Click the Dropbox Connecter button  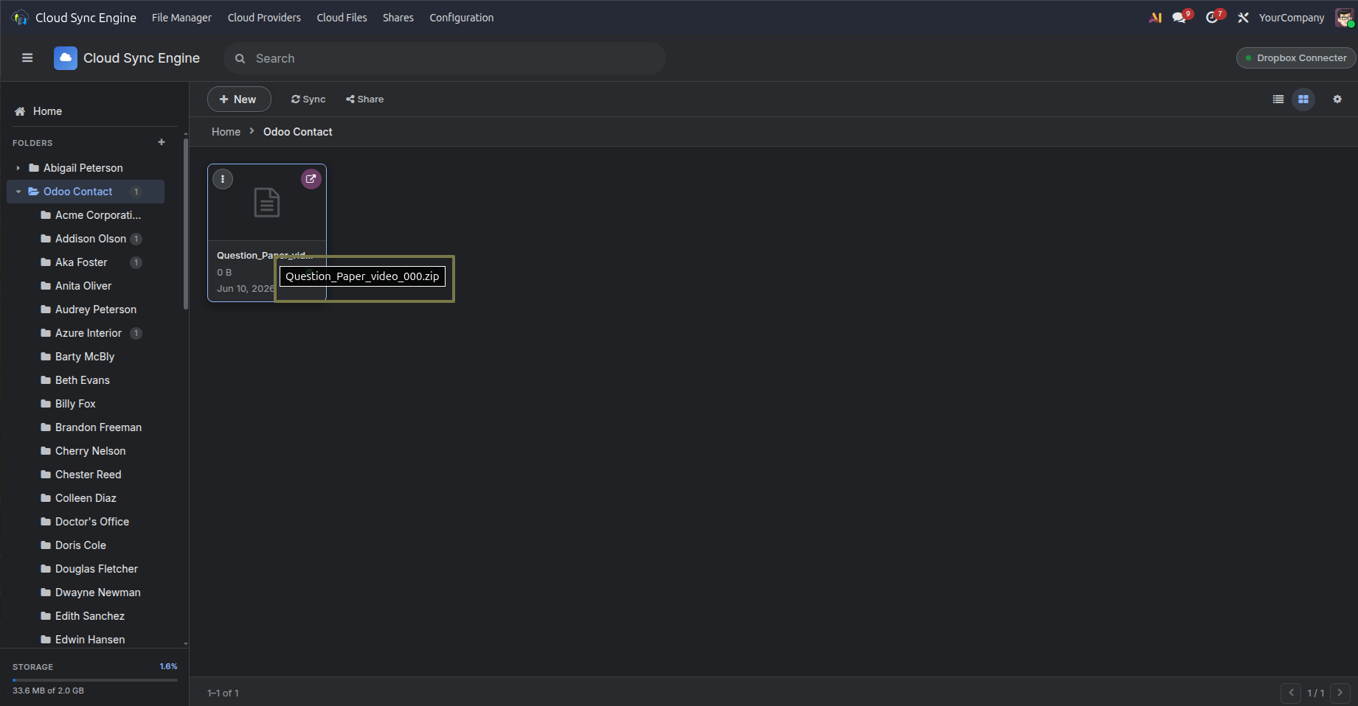(x=1296, y=58)
